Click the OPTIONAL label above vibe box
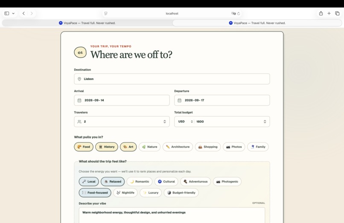Screen dimensions: 344x223 pos(259,203)
